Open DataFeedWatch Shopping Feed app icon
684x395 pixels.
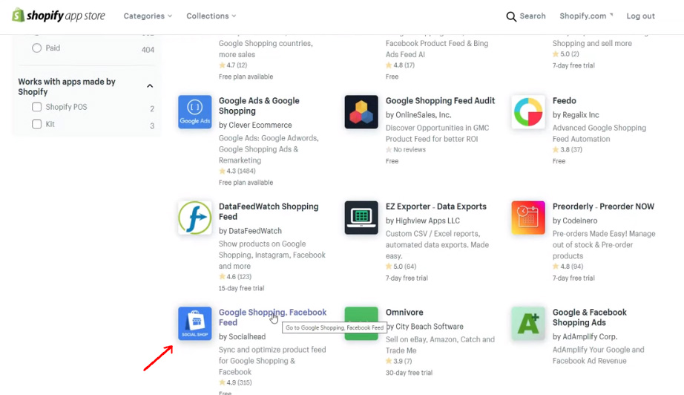pyautogui.click(x=194, y=218)
